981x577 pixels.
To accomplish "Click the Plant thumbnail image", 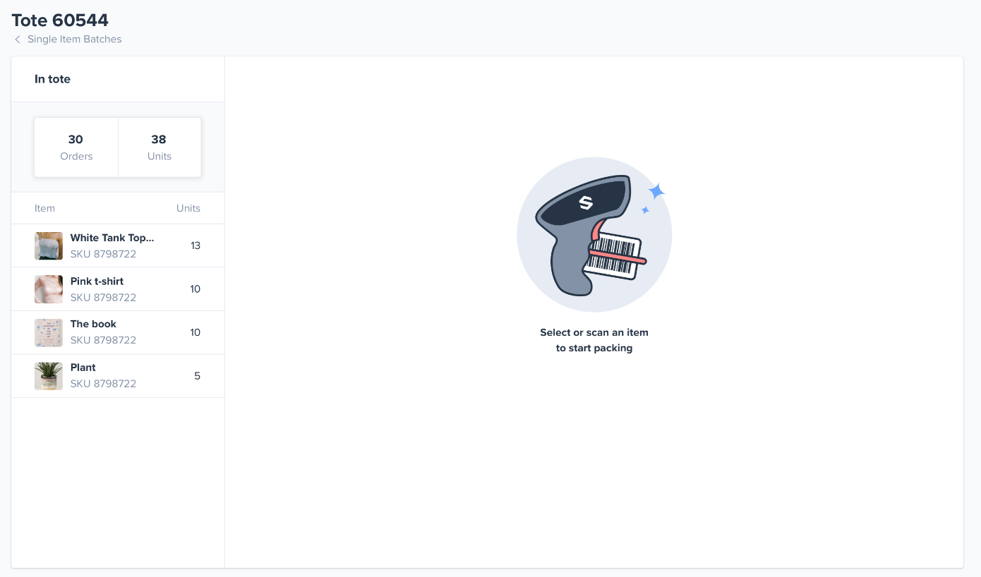I will pyautogui.click(x=49, y=376).
